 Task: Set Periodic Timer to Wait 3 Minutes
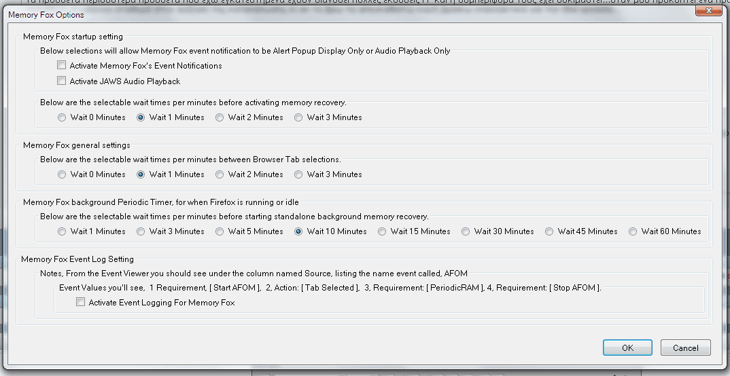coord(141,231)
